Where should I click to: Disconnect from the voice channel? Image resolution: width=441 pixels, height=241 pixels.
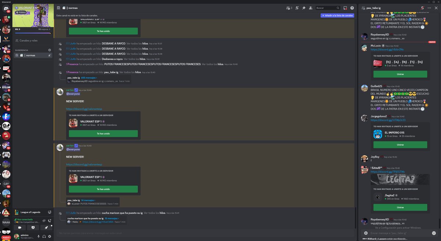click(50, 220)
